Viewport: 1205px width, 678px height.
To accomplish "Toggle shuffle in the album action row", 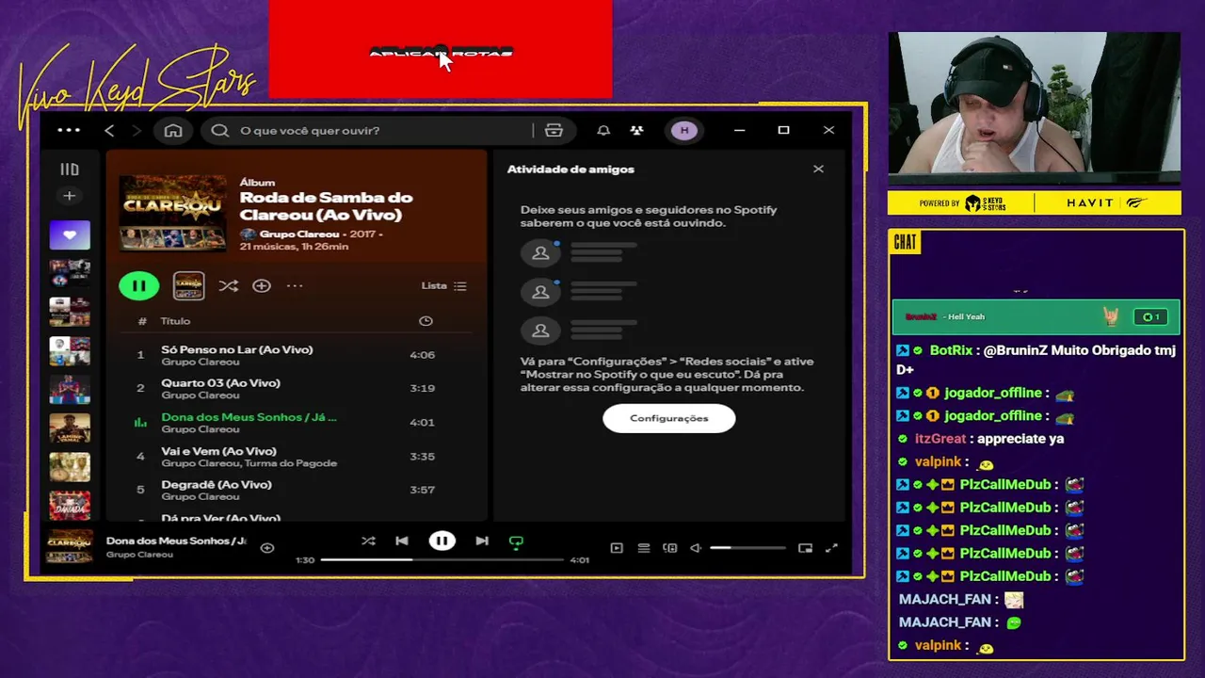I will pyautogui.click(x=228, y=286).
